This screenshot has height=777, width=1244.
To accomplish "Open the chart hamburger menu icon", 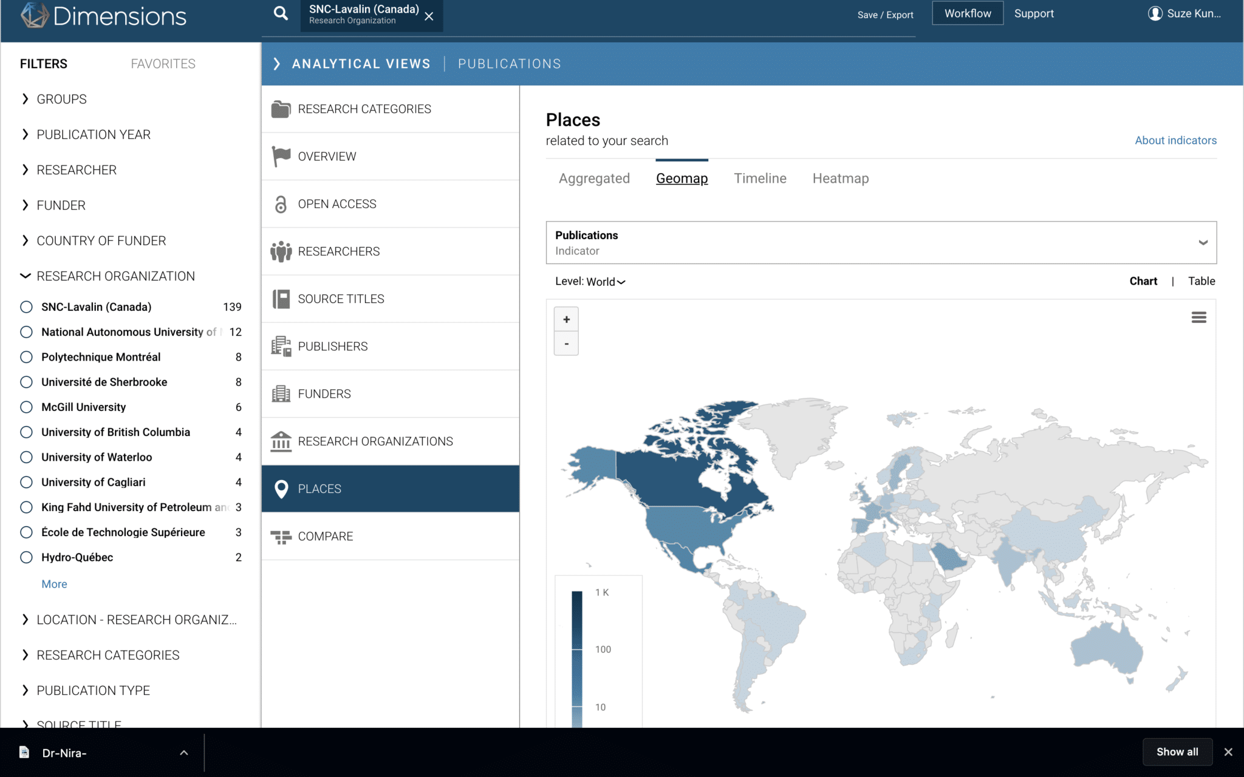I will point(1198,317).
